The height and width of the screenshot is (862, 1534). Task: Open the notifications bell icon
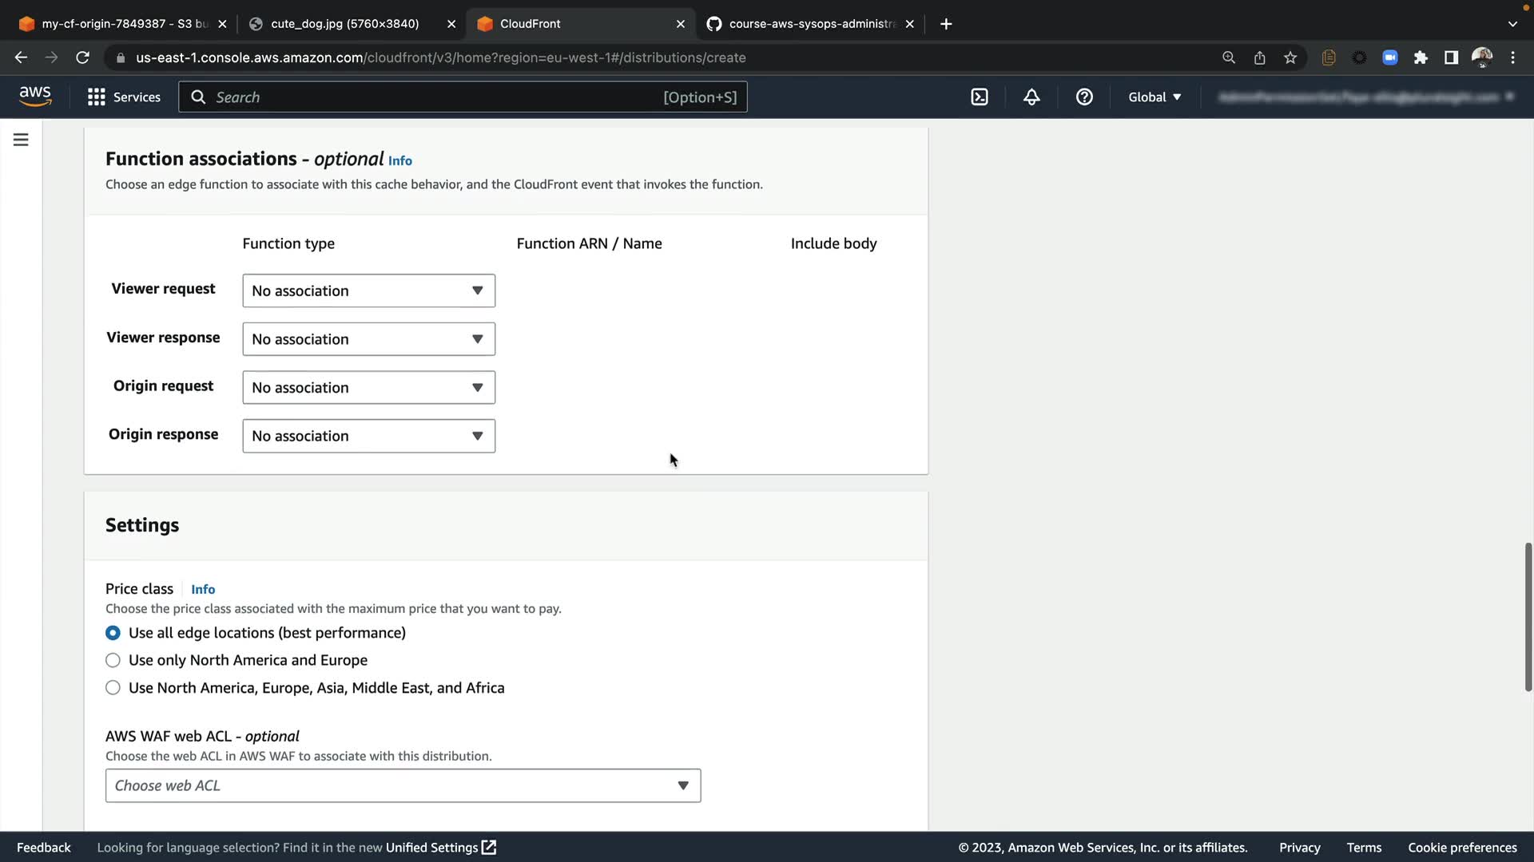coord(1031,97)
